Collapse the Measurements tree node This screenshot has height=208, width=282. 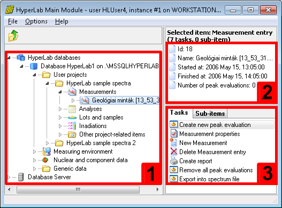pyautogui.click(x=60, y=92)
